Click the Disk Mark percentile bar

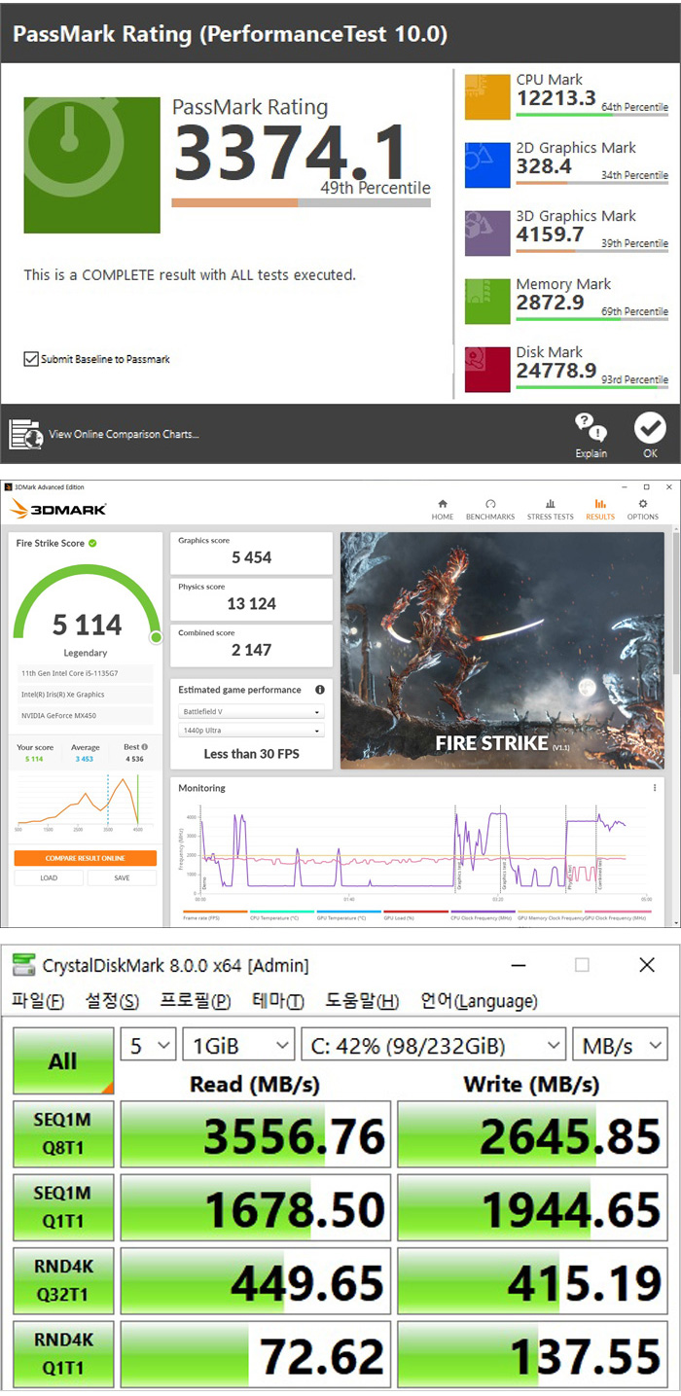pyautogui.click(x=591, y=387)
